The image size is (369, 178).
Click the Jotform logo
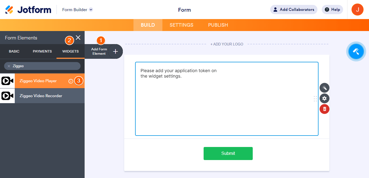[28, 10]
